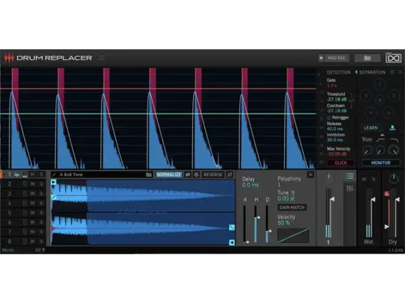
Task: Open the DETECTION panel tab
Action: pyautogui.click(x=339, y=72)
